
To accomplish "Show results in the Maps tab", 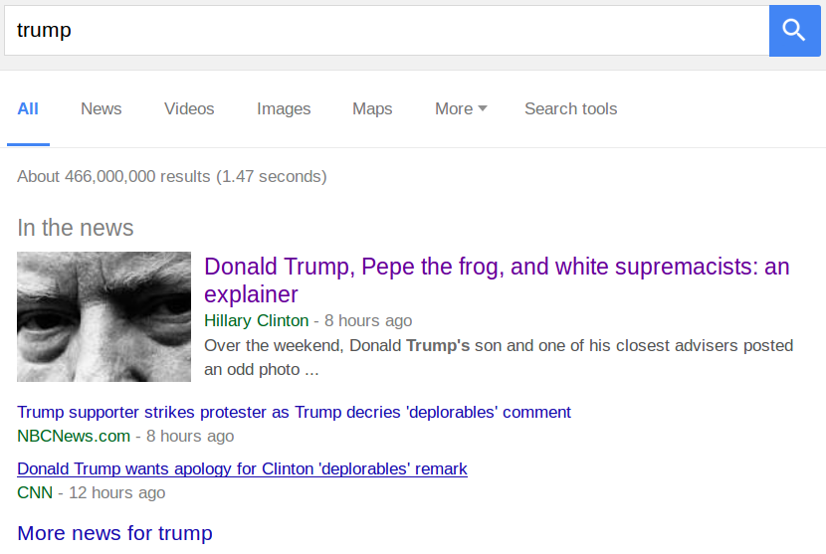I will pyautogui.click(x=372, y=109).
